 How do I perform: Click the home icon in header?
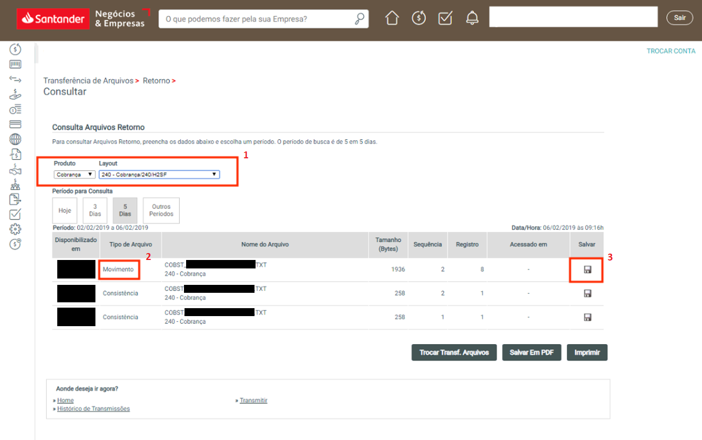(x=392, y=18)
